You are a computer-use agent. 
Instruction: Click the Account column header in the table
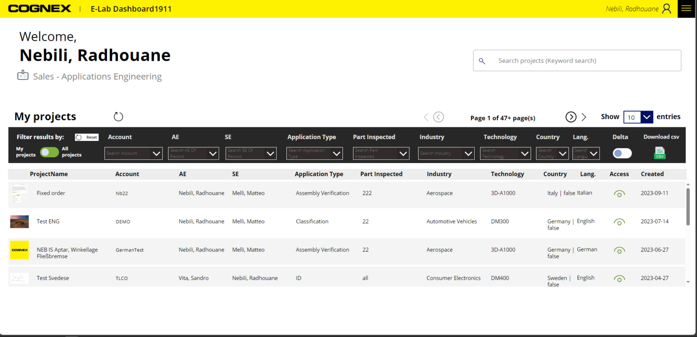(127, 174)
